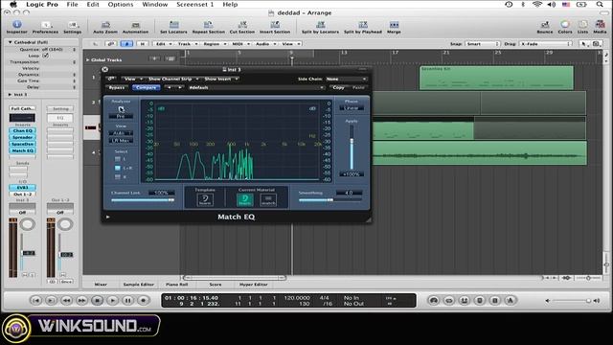Toggle the Analyzer Pre/Post button
613x345 pixels.
(x=122, y=116)
